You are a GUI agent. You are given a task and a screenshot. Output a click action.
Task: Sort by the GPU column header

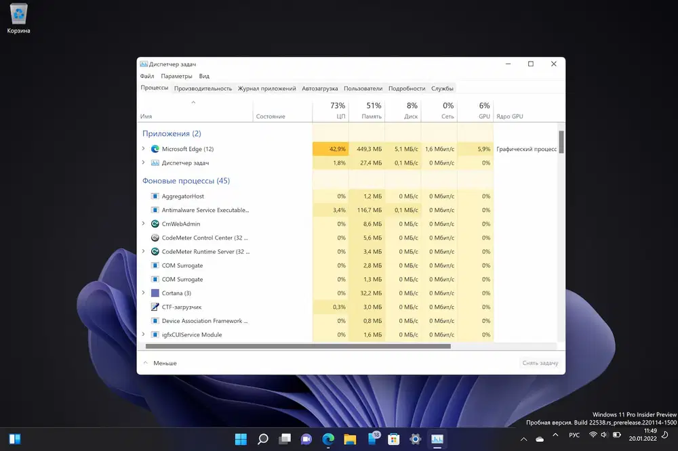pyautogui.click(x=475, y=110)
